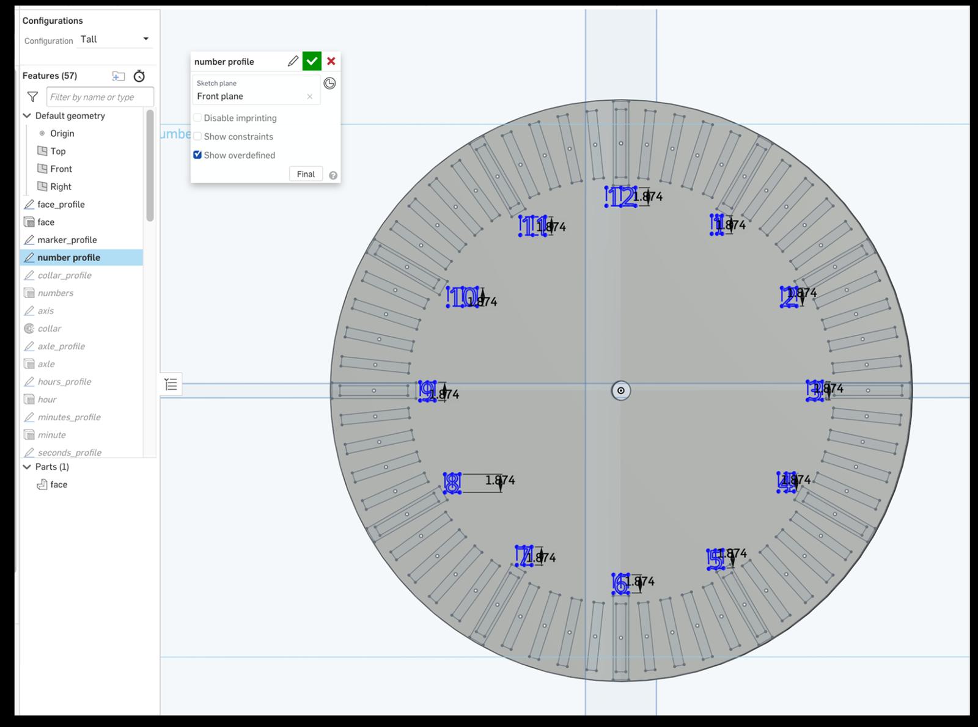Collapse the Parts (1) section

(x=27, y=467)
